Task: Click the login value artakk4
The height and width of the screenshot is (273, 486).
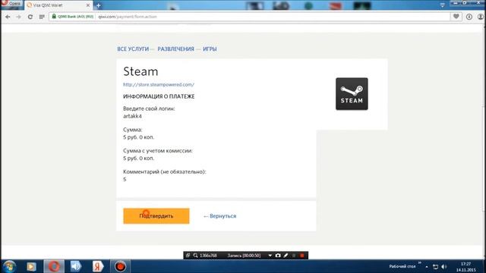Action: (x=132, y=116)
